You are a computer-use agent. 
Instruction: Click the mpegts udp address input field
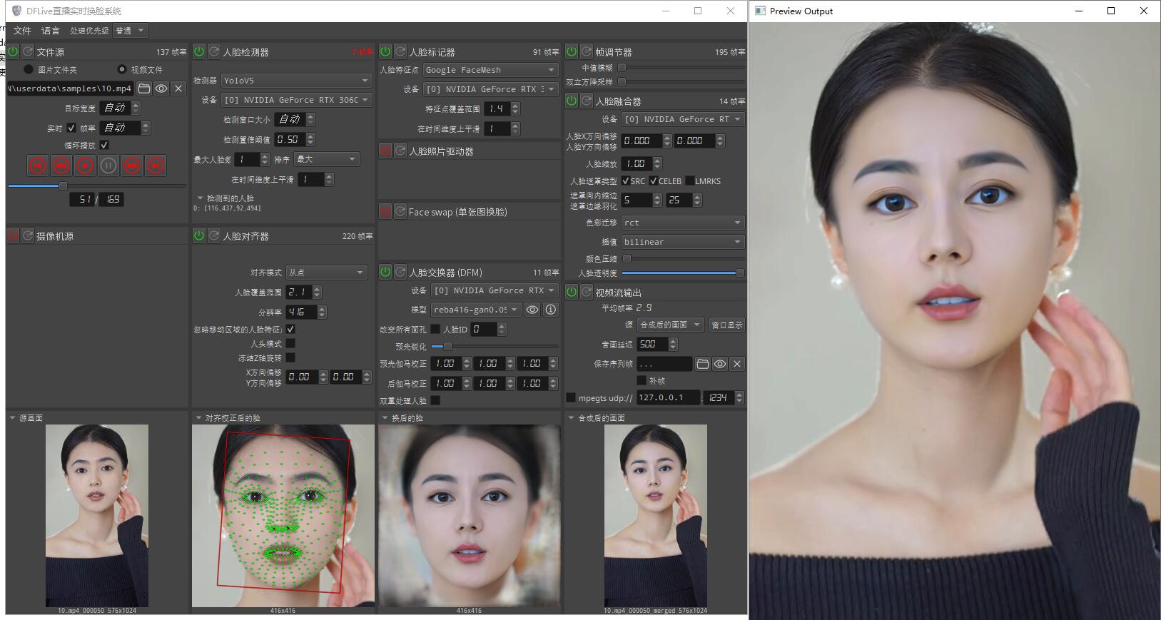pos(667,397)
